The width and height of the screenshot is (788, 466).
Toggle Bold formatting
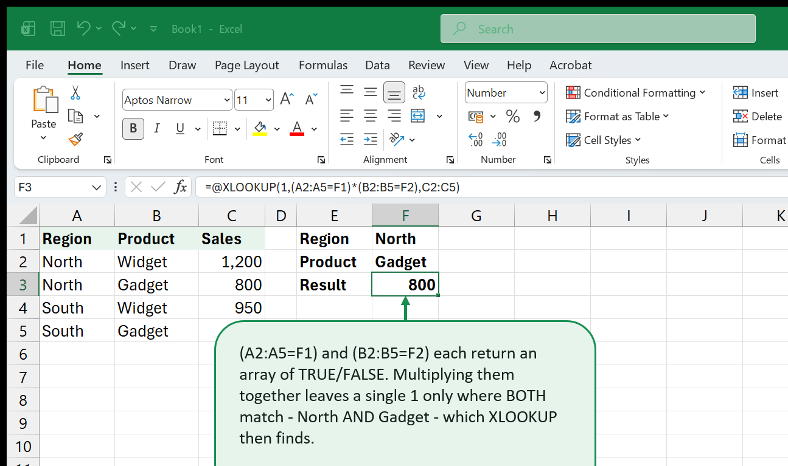click(x=133, y=128)
